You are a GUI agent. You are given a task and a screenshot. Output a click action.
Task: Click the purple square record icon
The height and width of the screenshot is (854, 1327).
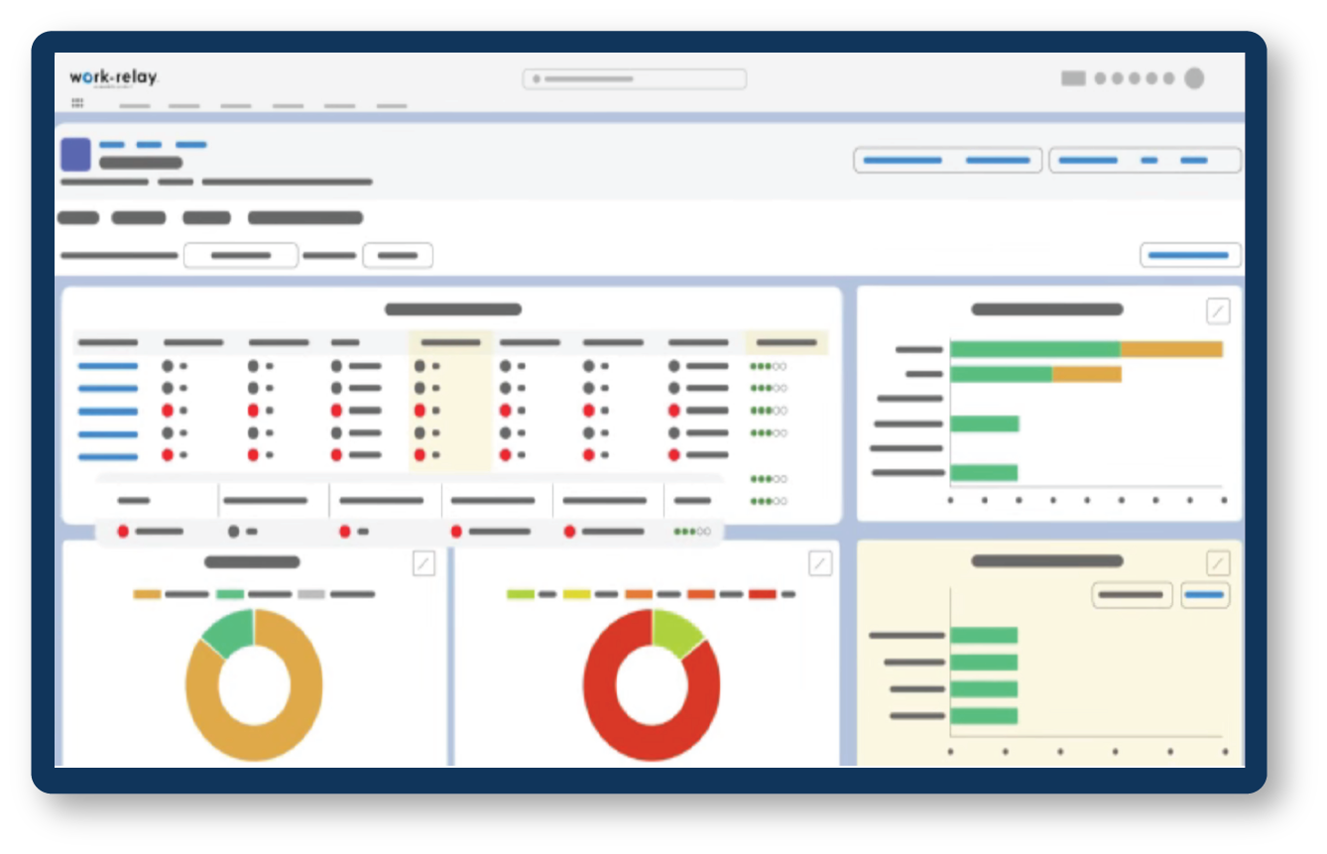(x=75, y=155)
